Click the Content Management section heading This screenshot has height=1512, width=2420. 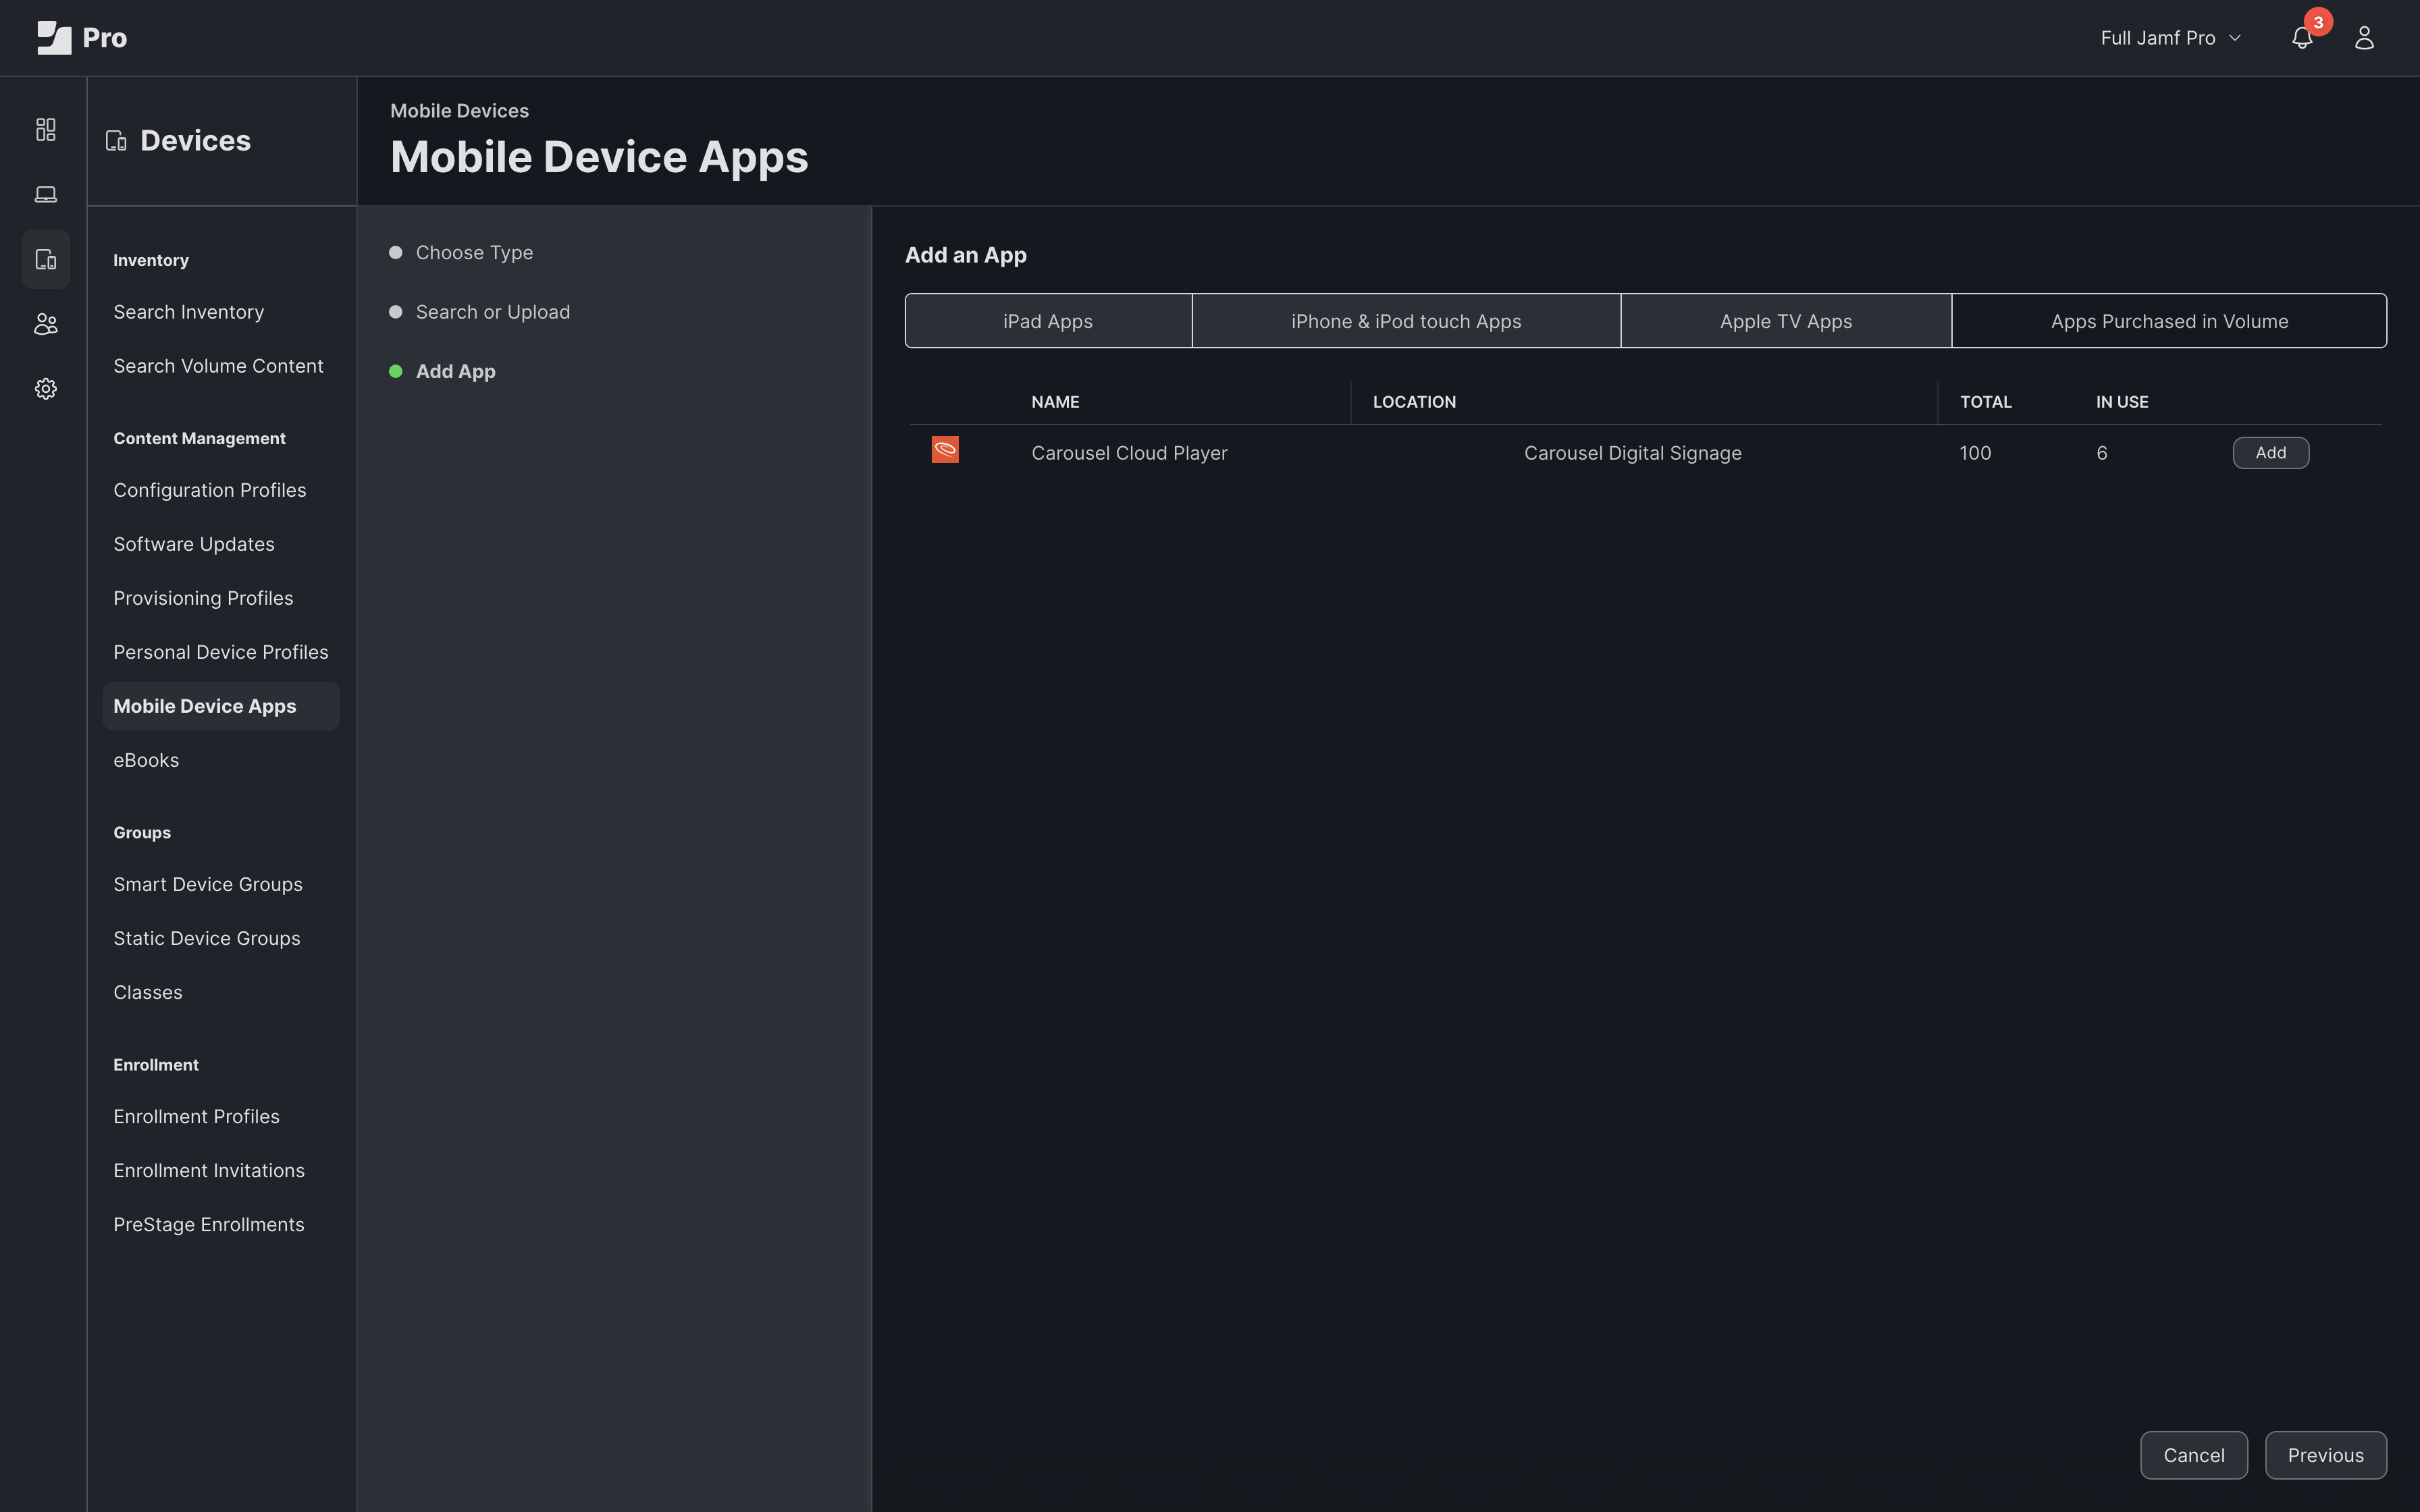pyautogui.click(x=199, y=438)
